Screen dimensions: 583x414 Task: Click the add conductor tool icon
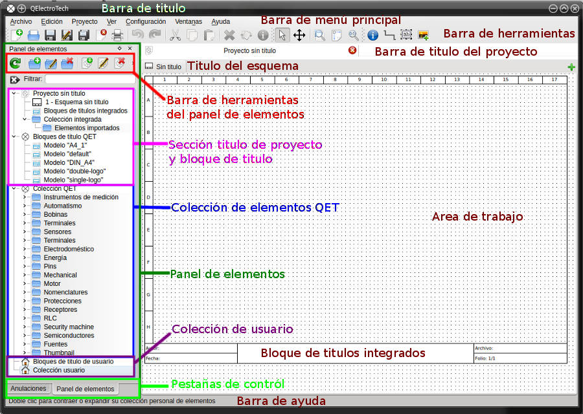pos(389,36)
